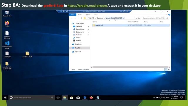Select the gradle-6.4 EXTRACTED desktop folder
This screenshot has width=188, height=106.
point(7,66)
